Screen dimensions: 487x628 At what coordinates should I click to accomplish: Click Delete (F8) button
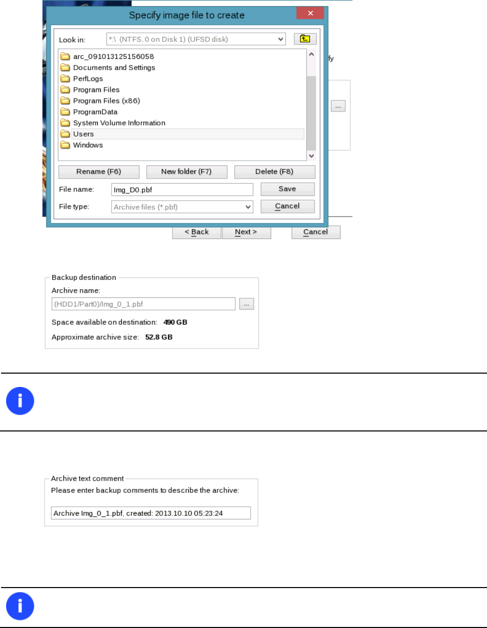275,171
